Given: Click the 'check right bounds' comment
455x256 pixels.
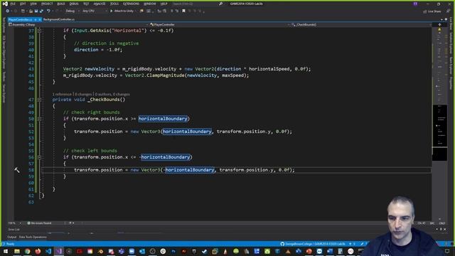Looking at the screenshot, I should click(x=92, y=112).
